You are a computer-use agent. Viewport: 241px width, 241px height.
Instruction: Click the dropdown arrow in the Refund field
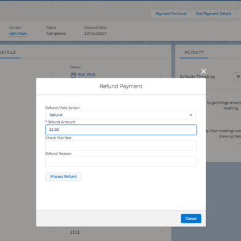click(191, 115)
